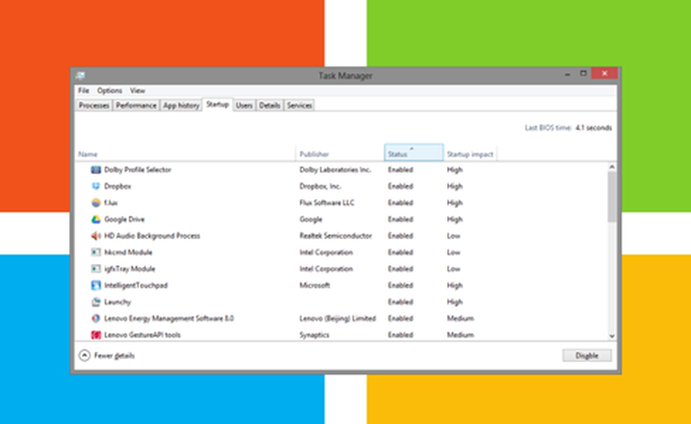Click the Google Drive icon
The height and width of the screenshot is (424, 691).
96,220
